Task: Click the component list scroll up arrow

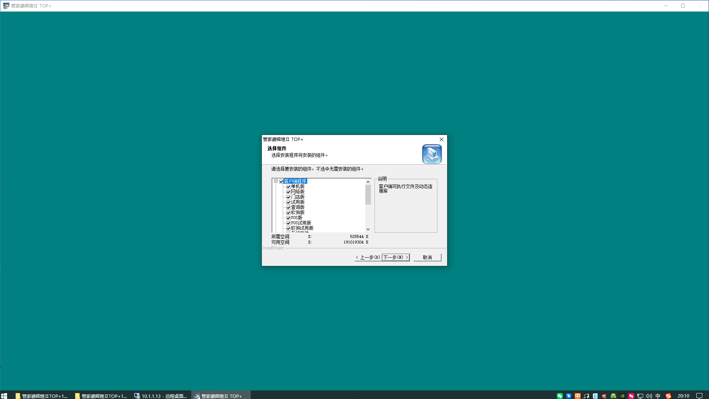Action: [368, 182]
